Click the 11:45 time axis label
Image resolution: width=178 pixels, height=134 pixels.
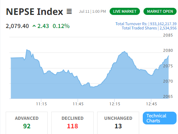pos(78,104)
